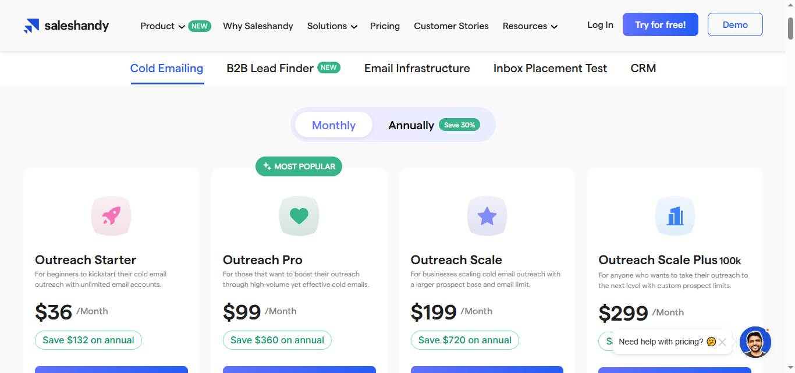Viewport: 795px width, 373px height.
Task: Open the support chat avatar
Action: click(755, 342)
